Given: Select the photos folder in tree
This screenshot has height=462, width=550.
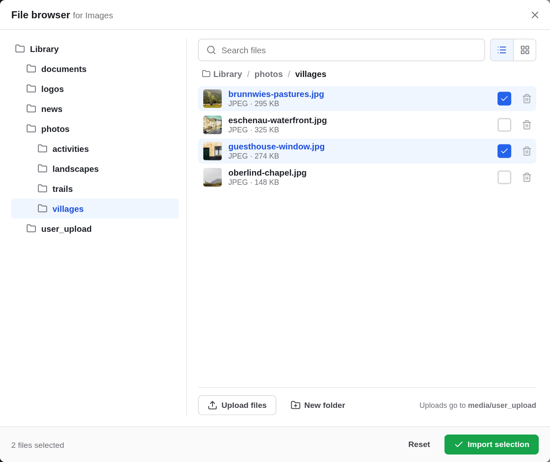Looking at the screenshot, I should 95,129.
